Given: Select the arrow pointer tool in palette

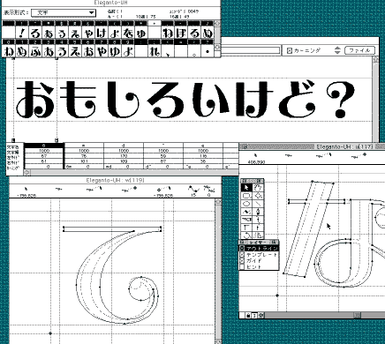Looking at the screenshot, I should [246, 188].
